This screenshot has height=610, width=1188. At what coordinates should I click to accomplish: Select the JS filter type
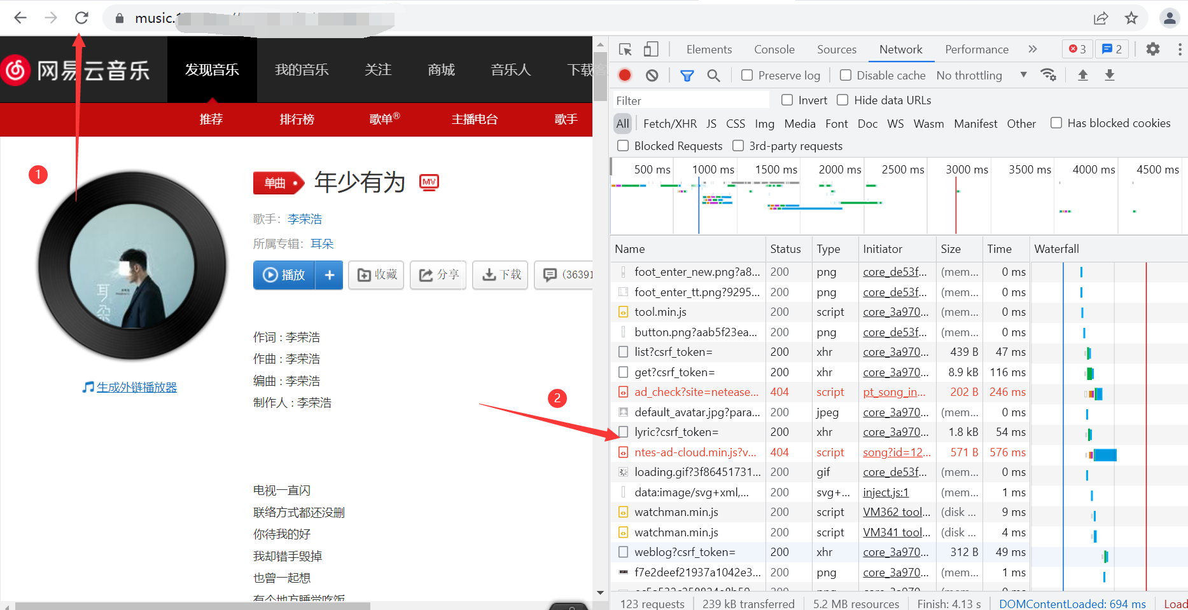tap(711, 123)
